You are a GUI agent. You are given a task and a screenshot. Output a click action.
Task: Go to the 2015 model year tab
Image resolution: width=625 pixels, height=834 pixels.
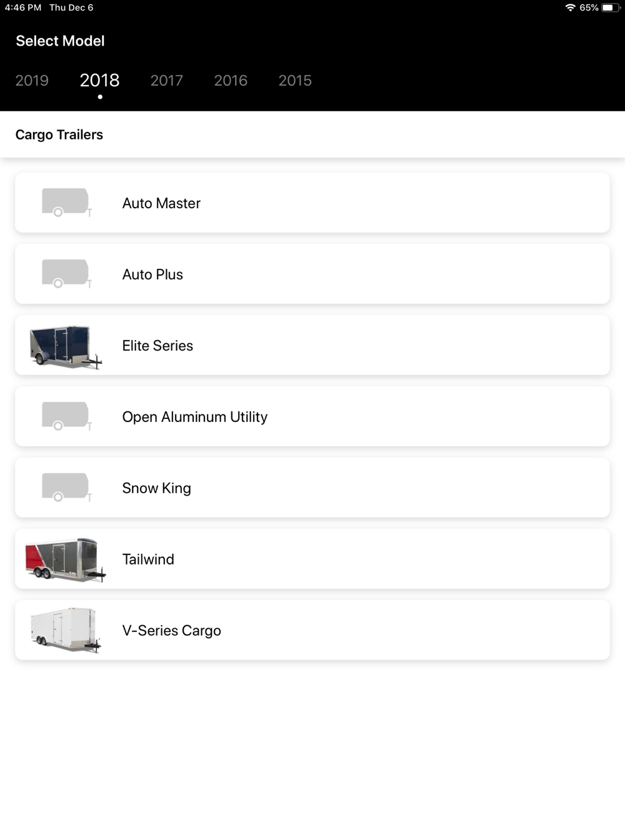pos(295,81)
